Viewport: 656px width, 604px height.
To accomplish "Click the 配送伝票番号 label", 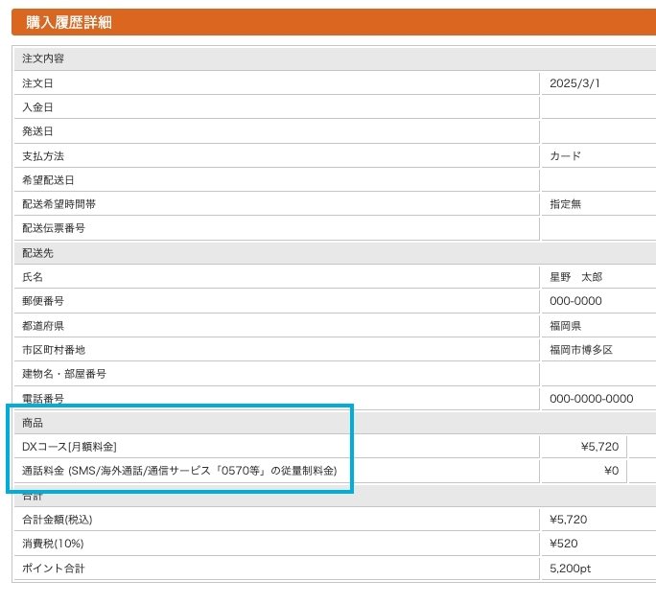I will click(x=54, y=228).
